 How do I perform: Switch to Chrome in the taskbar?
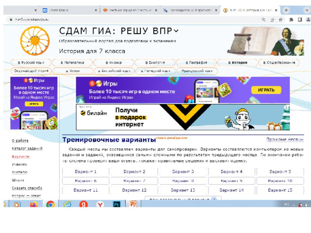[51, 204]
